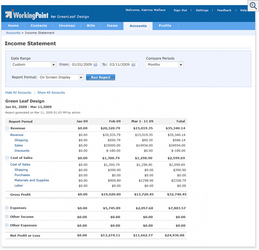Click the Net Profit total $24,936.88
Screen dimensions: 259x250
[174, 235]
